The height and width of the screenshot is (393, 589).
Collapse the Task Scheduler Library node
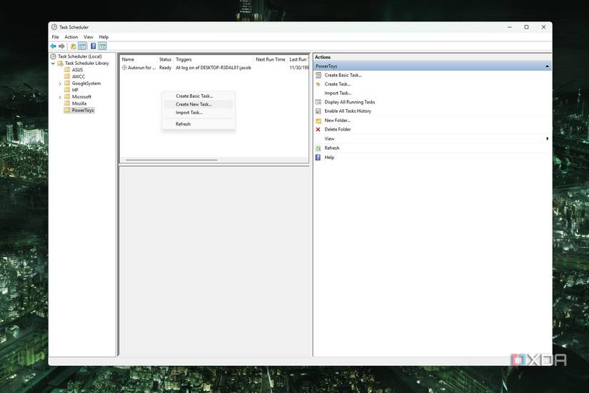pos(53,63)
